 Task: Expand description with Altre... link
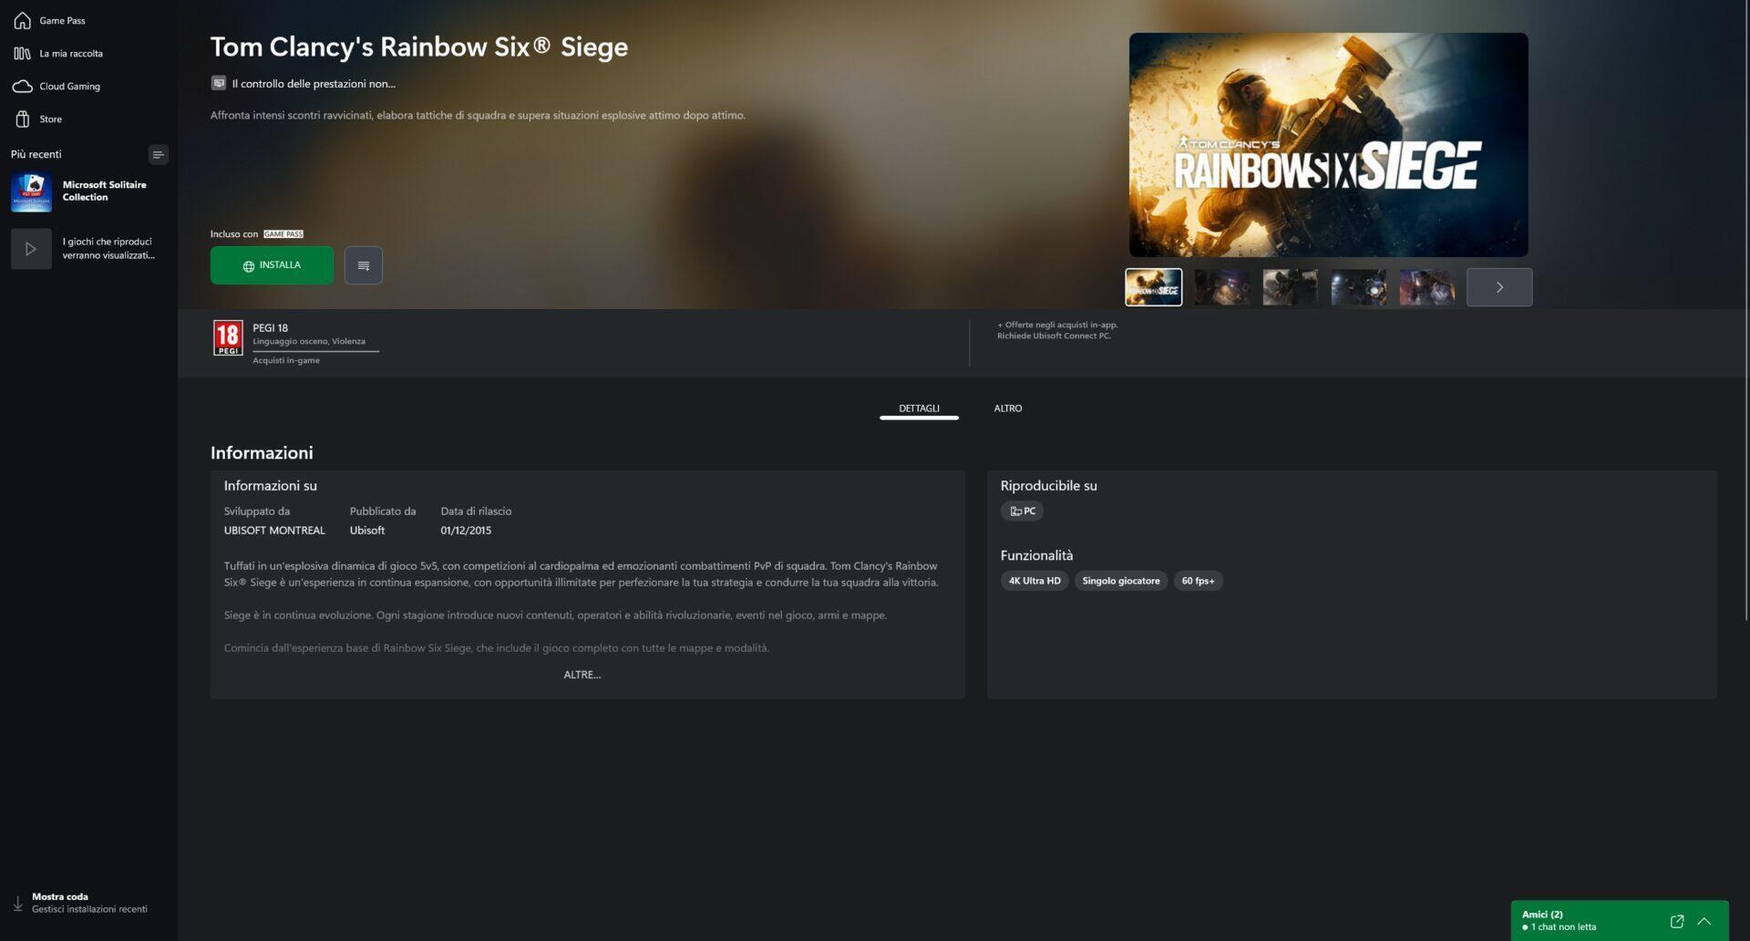click(x=582, y=675)
